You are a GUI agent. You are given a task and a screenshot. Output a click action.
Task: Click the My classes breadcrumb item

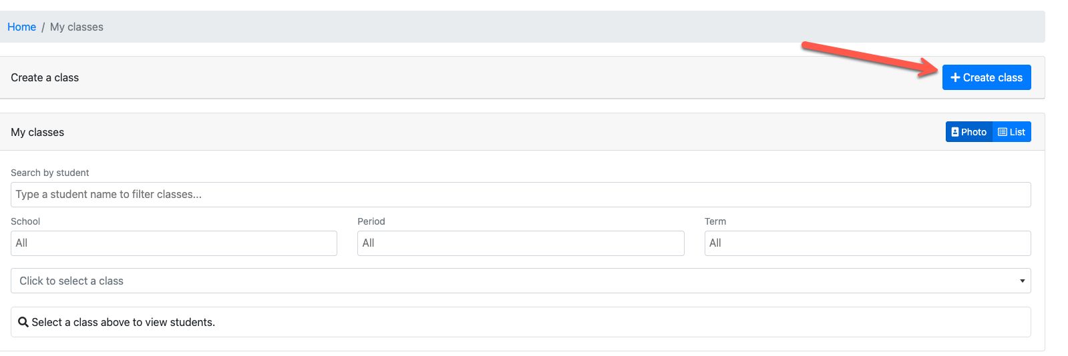click(x=77, y=27)
